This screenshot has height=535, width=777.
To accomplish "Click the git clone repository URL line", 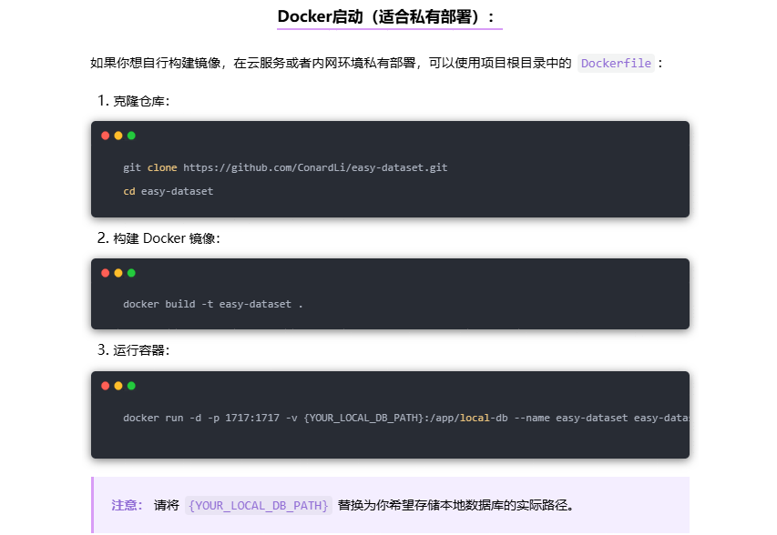I will (285, 167).
